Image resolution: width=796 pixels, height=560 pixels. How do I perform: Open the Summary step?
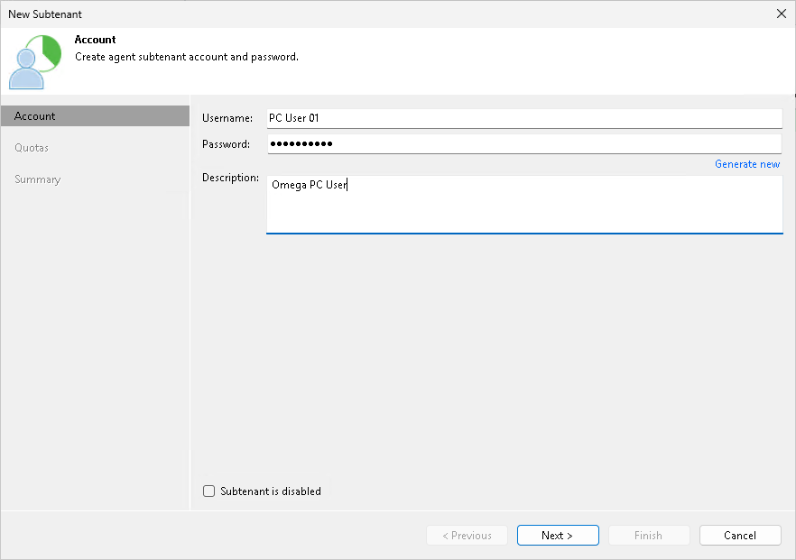37,179
